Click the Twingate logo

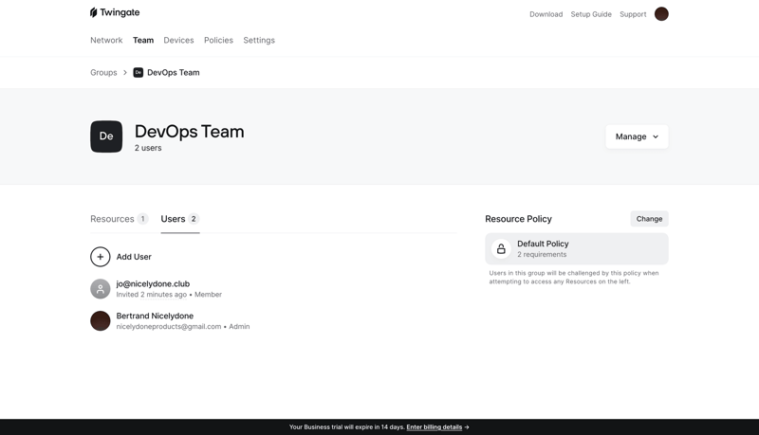click(x=115, y=12)
